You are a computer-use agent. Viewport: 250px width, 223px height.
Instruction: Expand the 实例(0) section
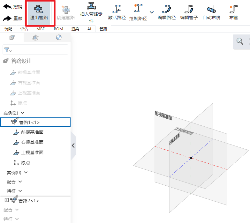[x=26, y=173]
